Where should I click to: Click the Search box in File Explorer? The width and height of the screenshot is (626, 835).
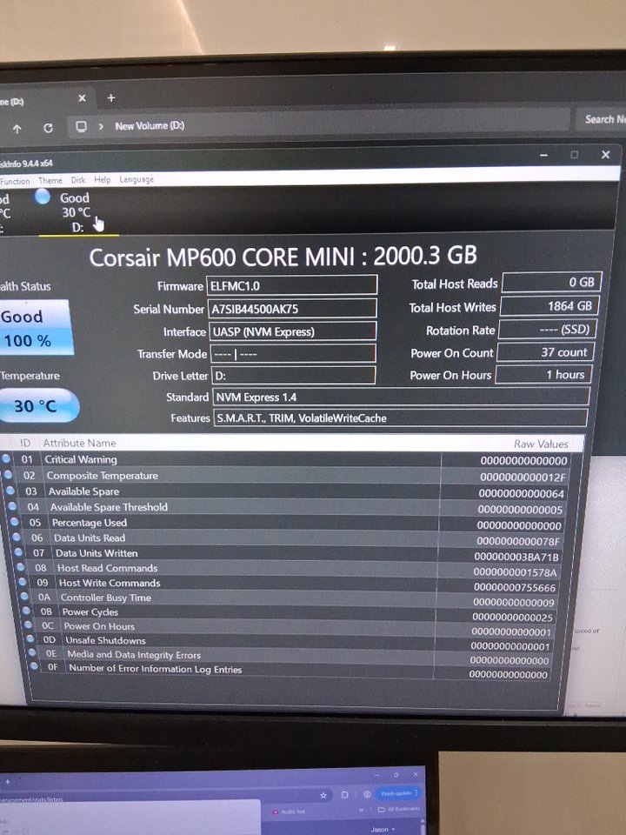point(600,120)
